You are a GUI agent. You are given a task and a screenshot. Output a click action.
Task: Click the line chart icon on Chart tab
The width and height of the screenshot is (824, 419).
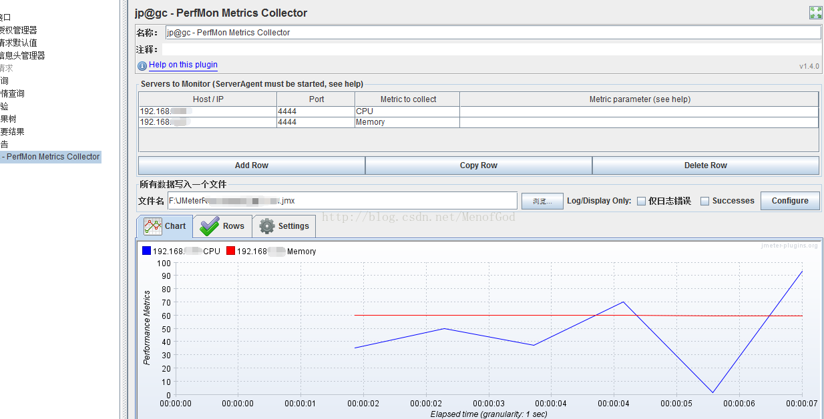pyautogui.click(x=153, y=226)
